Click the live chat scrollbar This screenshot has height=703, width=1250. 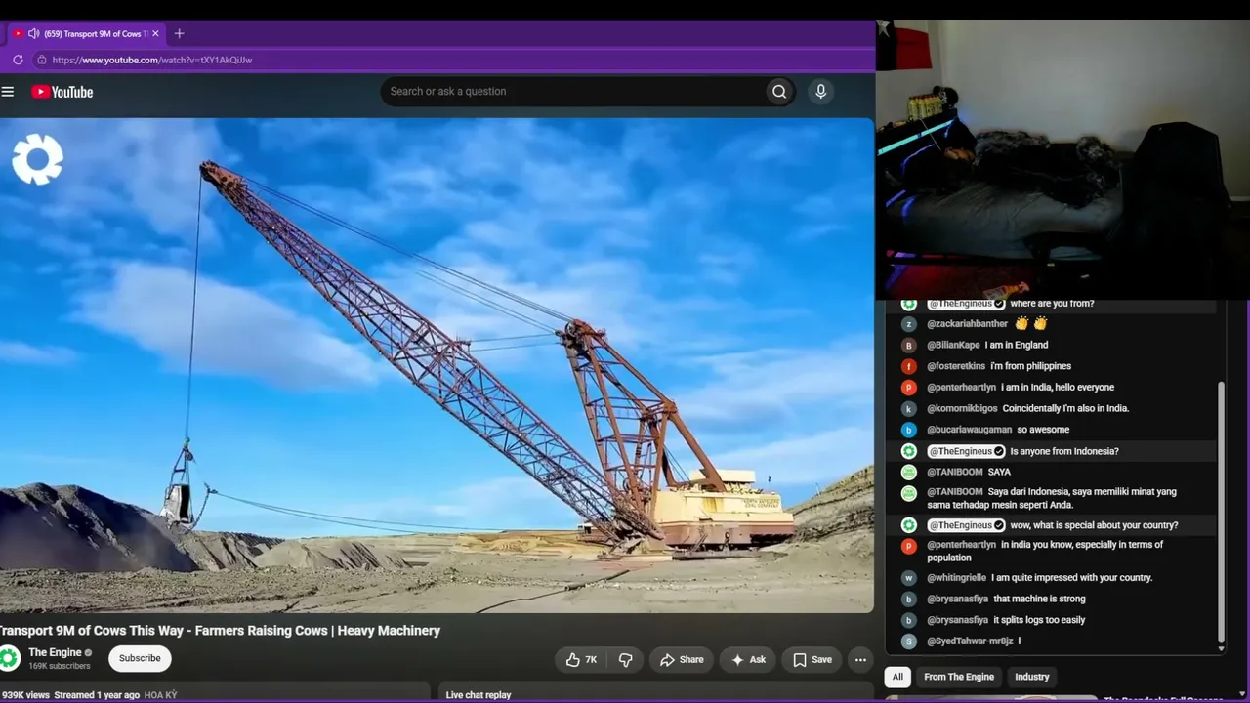pos(1221,513)
